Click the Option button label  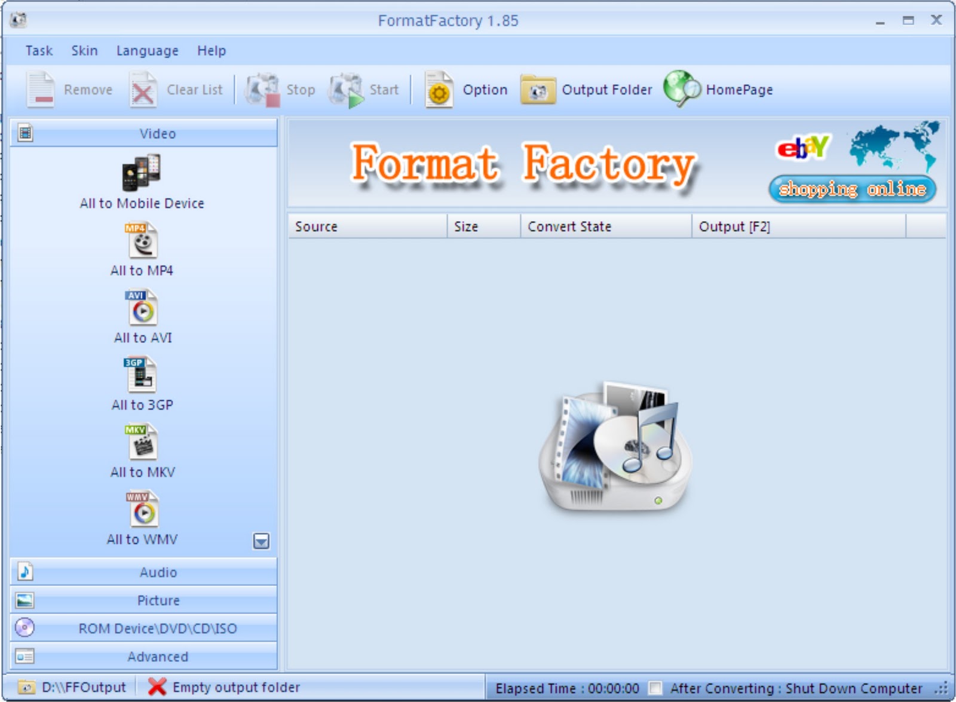(485, 90)
